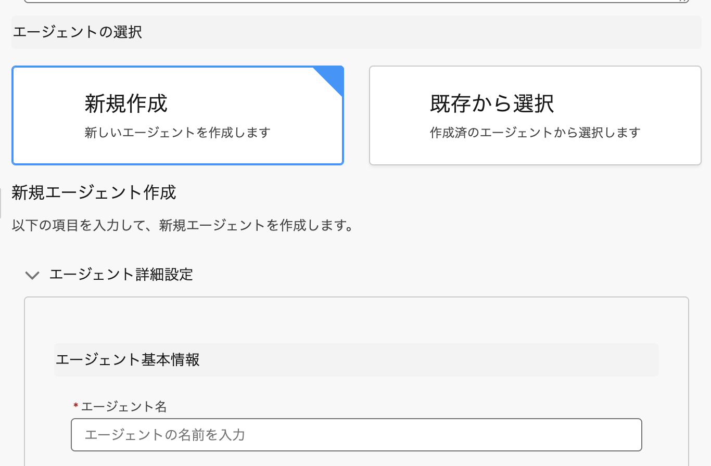Click the 新規作成 card title text
The width and height of the screenshot is (711, 466).
126,103
